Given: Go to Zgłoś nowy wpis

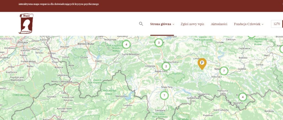Looking at the screenshot, I should 192,24.
